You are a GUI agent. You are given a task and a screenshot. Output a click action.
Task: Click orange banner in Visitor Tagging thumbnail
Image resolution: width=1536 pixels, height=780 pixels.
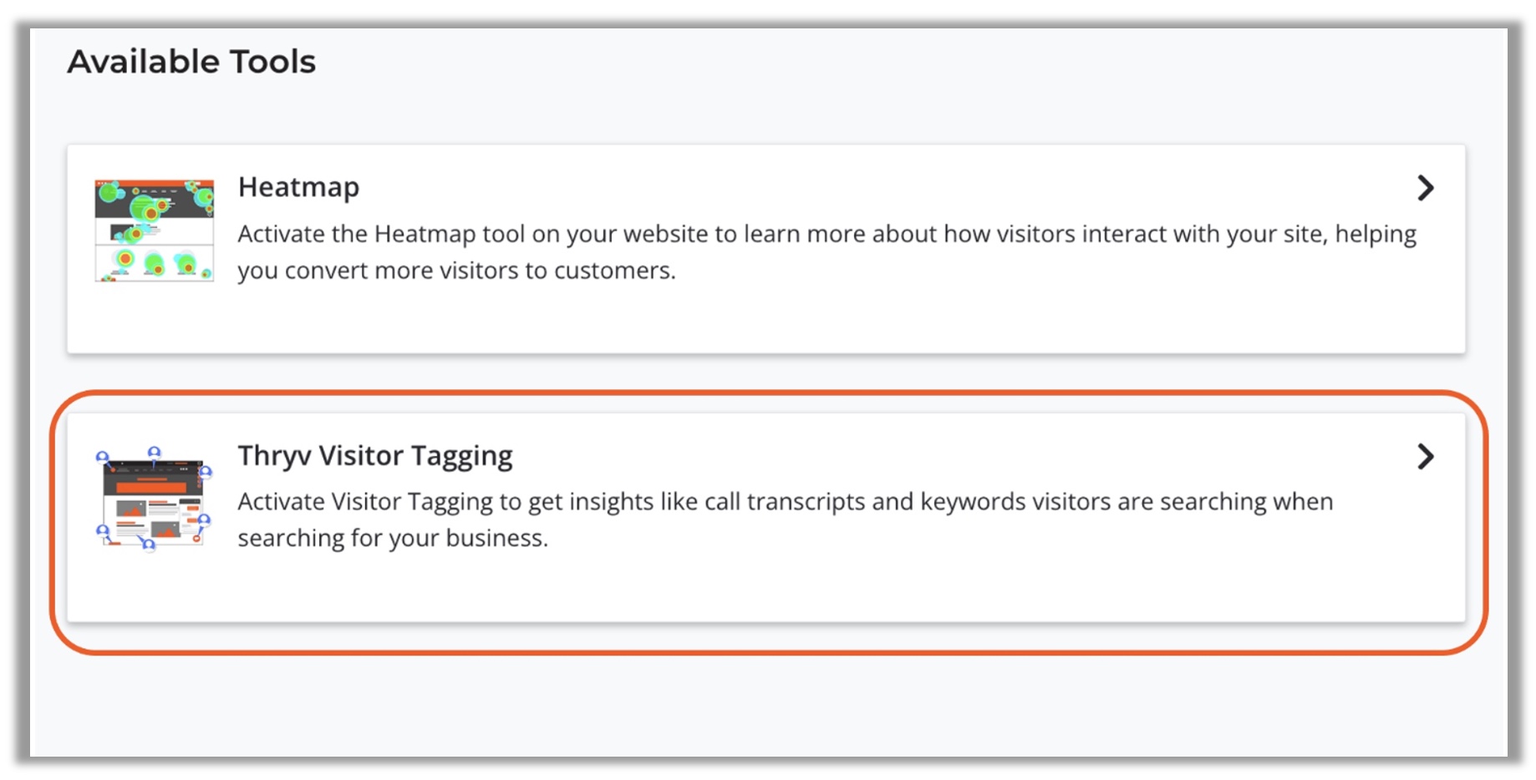151,487
